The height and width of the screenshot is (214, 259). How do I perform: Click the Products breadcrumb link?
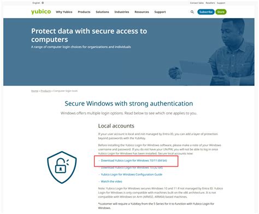[46, 91]
